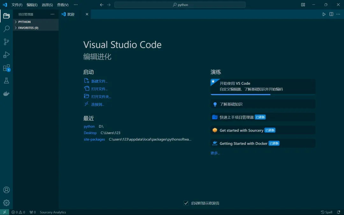Open the 文件(F) menu

click(17, 5)
